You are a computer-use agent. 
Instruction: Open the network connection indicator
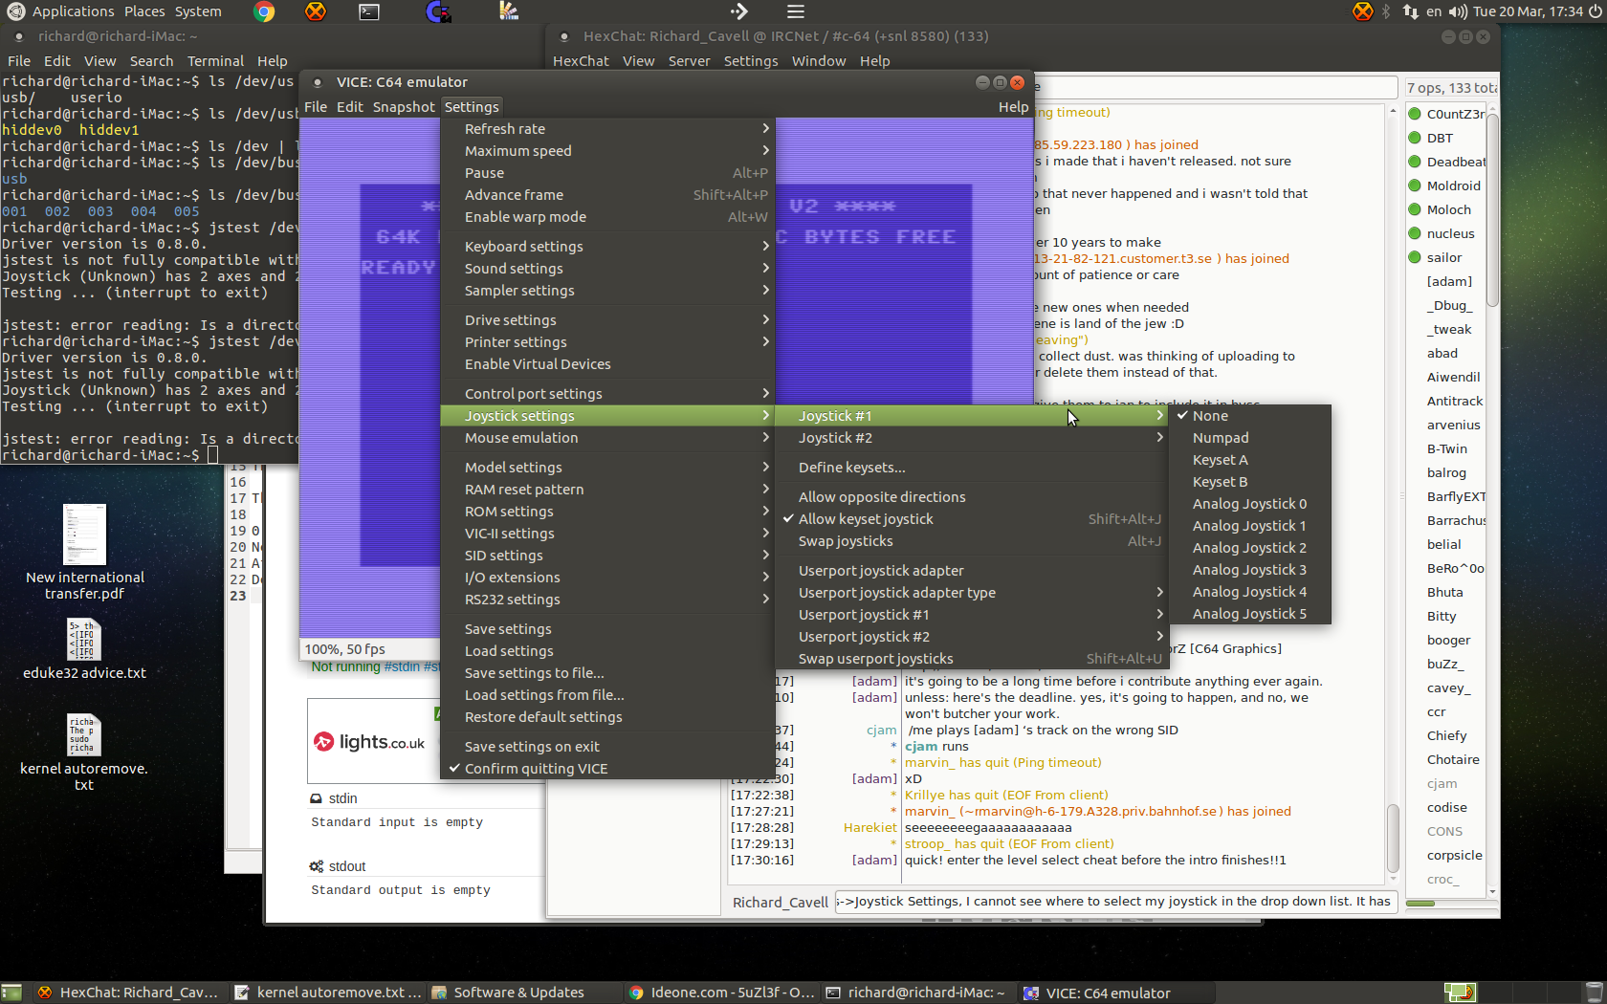[x=1410, y=11]
